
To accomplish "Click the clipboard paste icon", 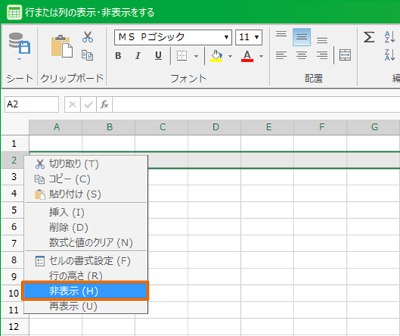I will [62, 46].
